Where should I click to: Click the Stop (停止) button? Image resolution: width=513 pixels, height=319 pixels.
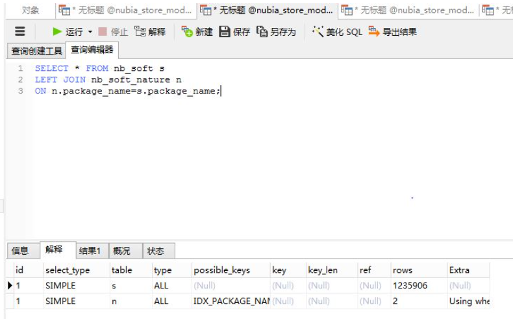click(x=113, y=32)
